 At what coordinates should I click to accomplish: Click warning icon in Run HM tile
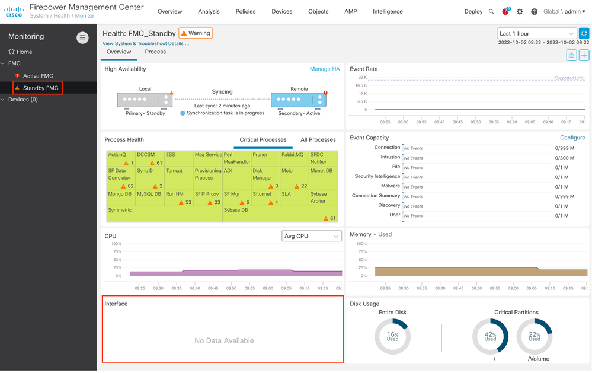[x=181, y=203]
